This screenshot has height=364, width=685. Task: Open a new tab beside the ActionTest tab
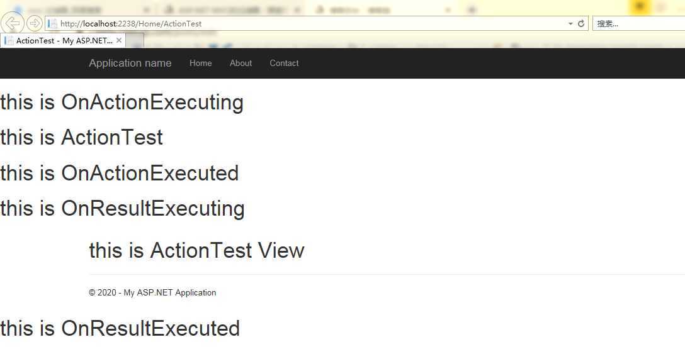pos(135,41)
